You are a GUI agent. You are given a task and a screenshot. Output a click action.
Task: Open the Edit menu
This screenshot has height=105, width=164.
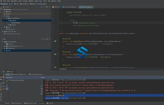pos(5,1)
